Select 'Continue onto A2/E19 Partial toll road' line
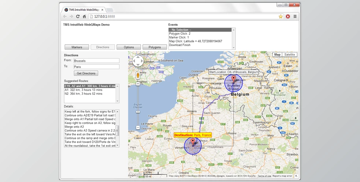This screenshot has width=360, height=182. point(90,115)
